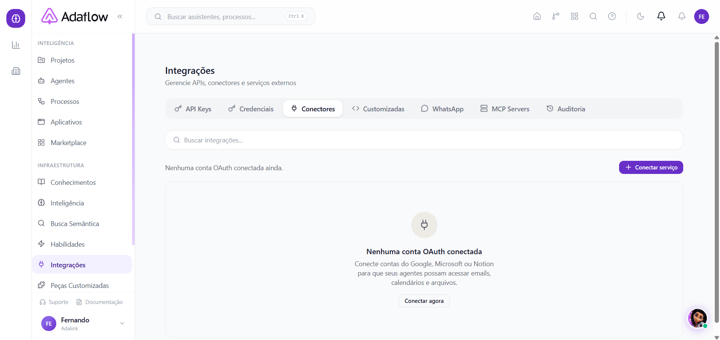The image size is (720, 340).
Task: Open the brain workspace icon in left rail
Action: point(16,18)
